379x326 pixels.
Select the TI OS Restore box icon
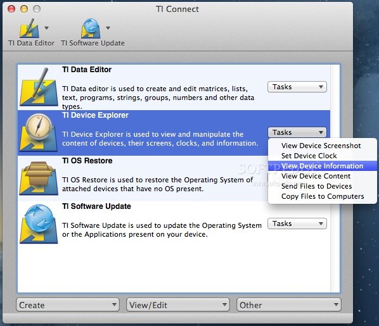click(39, 178)
